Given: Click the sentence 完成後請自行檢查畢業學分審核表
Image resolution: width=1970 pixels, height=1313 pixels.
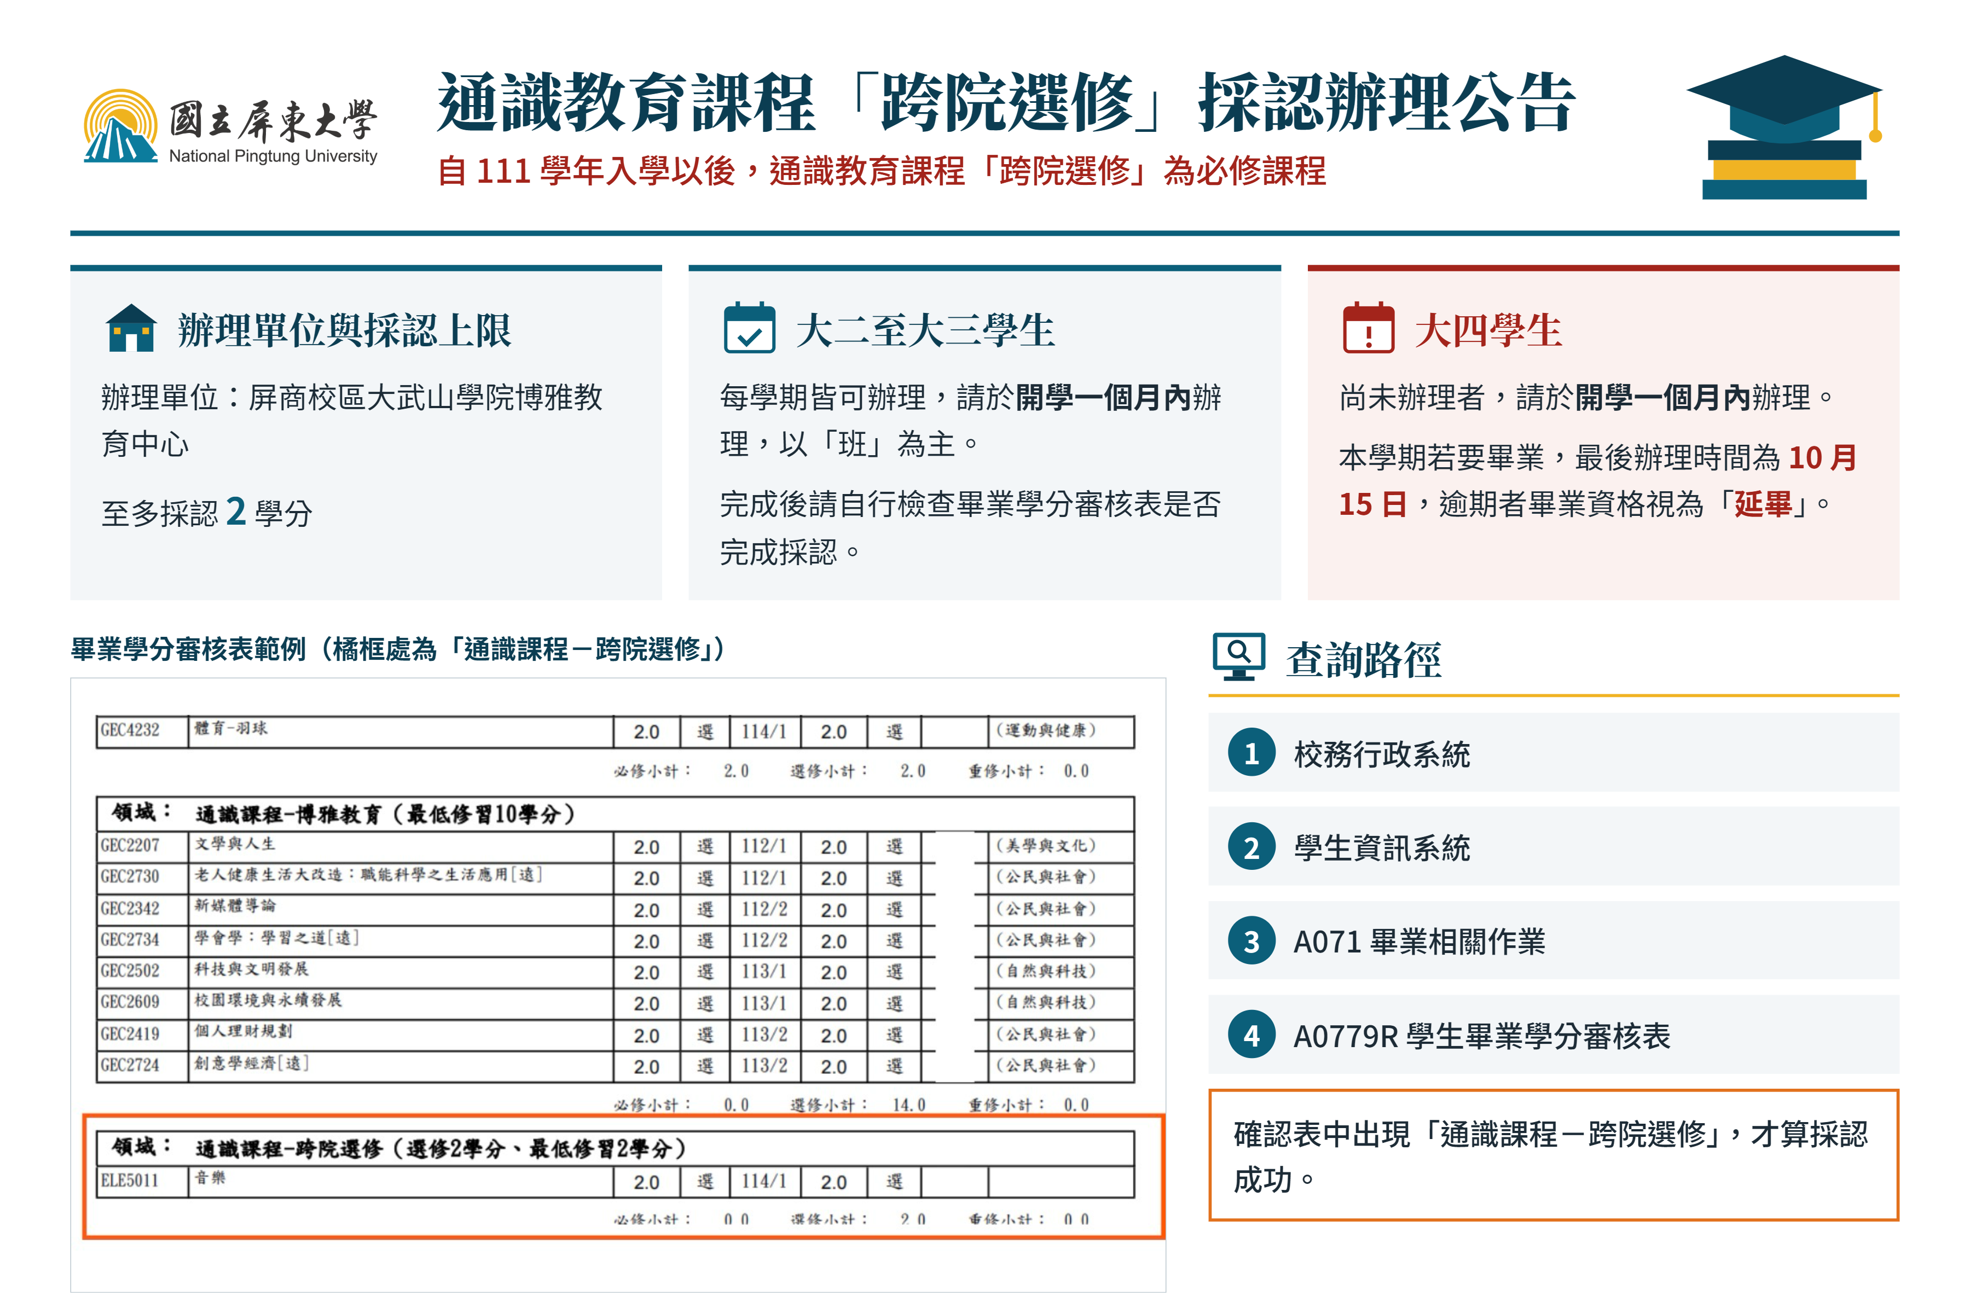Looking at the screenshot, I should 970,527.
